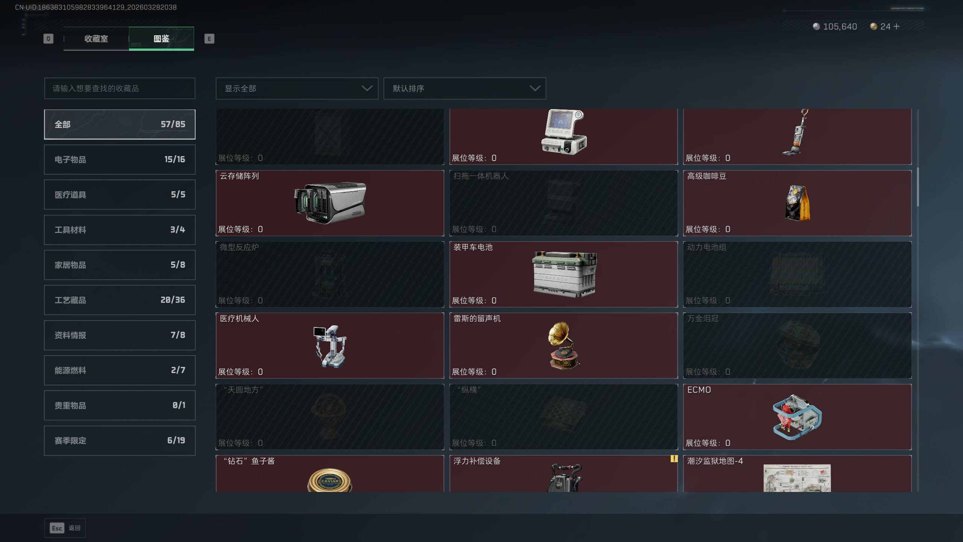Click the 浮力补偿设备 yellow alert badge
This screenshot has width=963, height=542.
coord(674,459)
